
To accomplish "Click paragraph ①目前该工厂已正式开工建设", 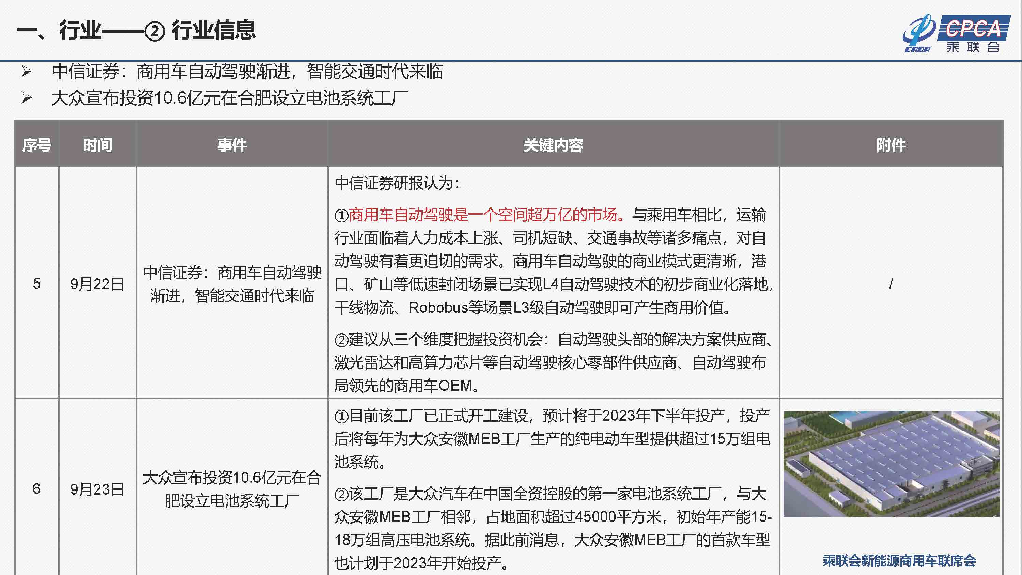I will (x=552, y=438).
